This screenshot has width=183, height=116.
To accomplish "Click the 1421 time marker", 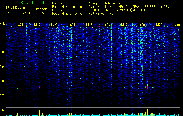I will tap(20, 25).
